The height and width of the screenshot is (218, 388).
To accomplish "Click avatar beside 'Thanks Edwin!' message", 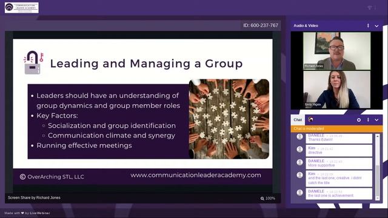I will coord(299,137).
